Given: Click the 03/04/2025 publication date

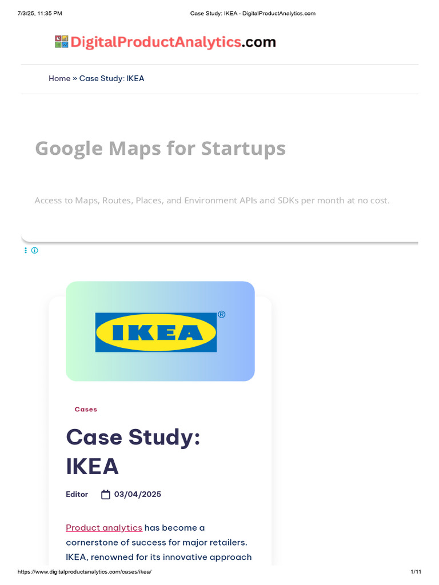Looking at the screenshot, I should [x=138, y=495].
